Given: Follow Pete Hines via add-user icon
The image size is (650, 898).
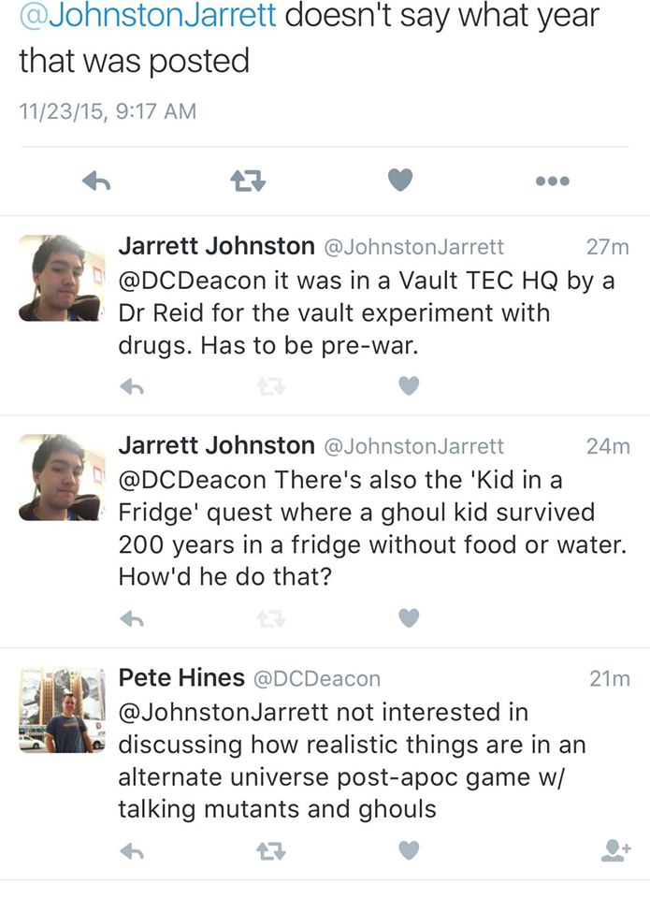Looking at the screenshot, I should click(x=614, y=849).
